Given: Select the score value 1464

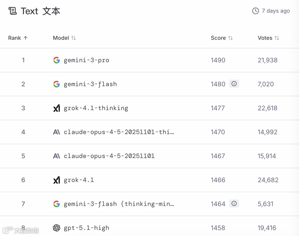Looking at the screenshot, I should click(x=218, y=204).
